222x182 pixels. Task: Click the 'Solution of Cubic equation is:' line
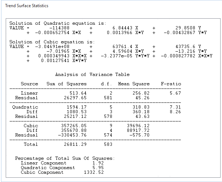52,42
